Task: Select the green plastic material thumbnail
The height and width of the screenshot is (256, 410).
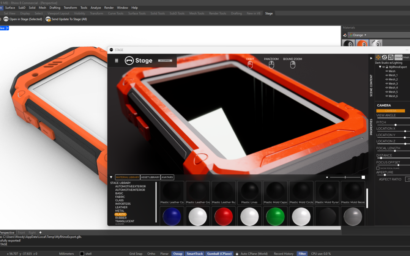Action: tap(275, 216)
